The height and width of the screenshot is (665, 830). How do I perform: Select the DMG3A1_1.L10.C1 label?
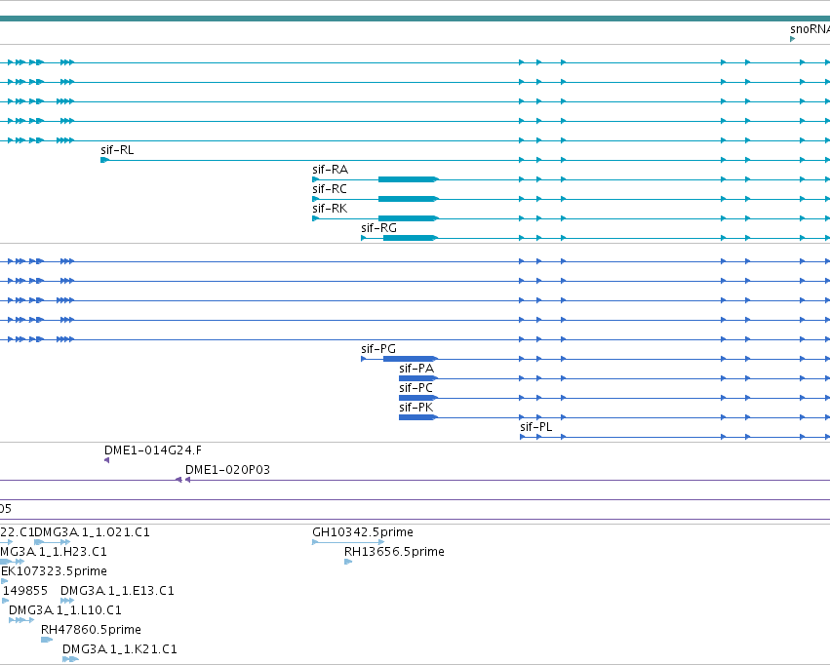pos(65,610)
